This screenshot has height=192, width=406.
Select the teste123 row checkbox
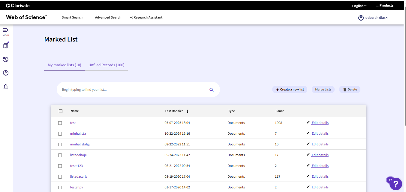point(60,166)
